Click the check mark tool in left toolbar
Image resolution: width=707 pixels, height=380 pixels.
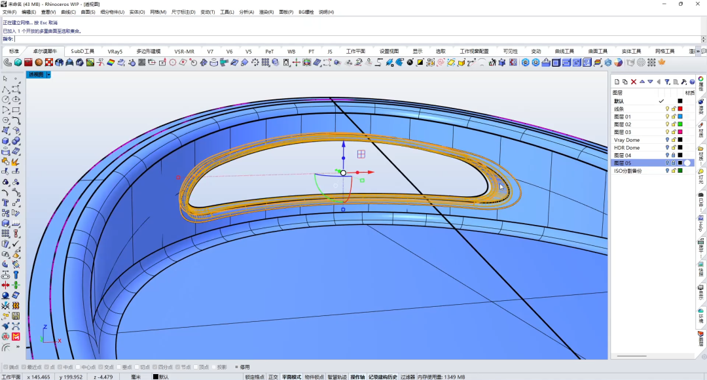click(16, 244)
